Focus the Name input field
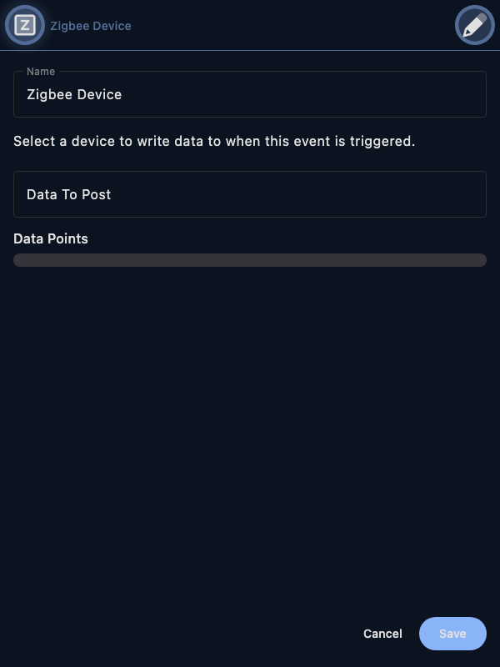Screen dimensions: 500x667 point(250,94)
